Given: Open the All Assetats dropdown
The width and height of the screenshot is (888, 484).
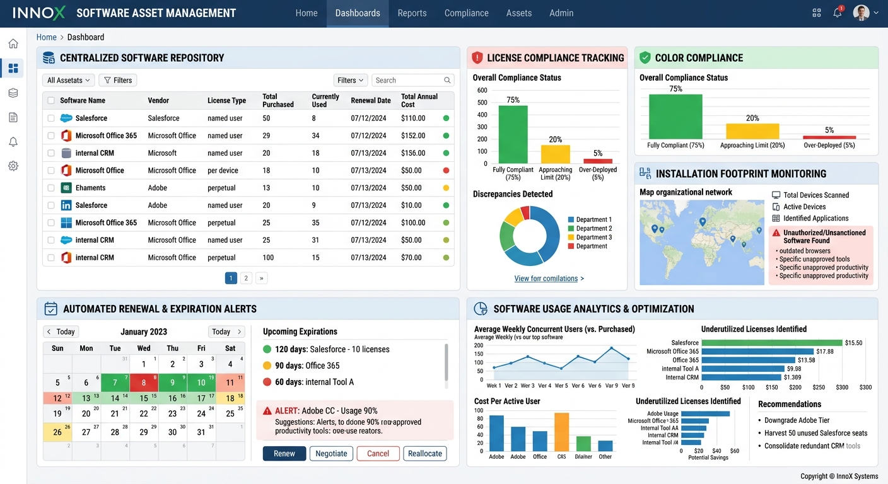Looking at the screenshot, I should coord(69,80).
